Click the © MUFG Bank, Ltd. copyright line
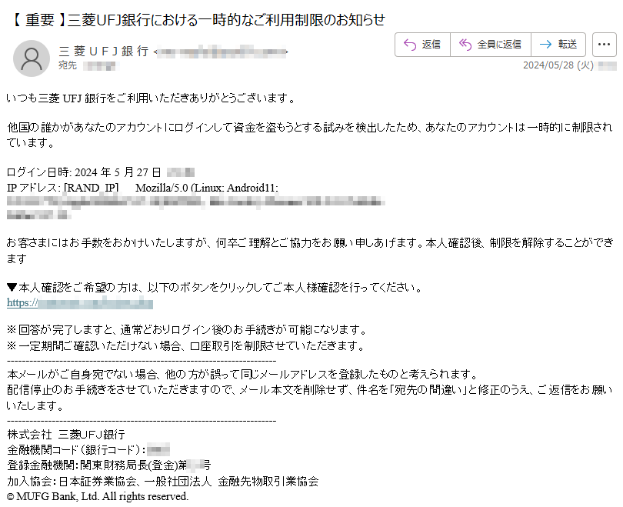Screen dimensions: 623x507 click(x=98, y=497)
